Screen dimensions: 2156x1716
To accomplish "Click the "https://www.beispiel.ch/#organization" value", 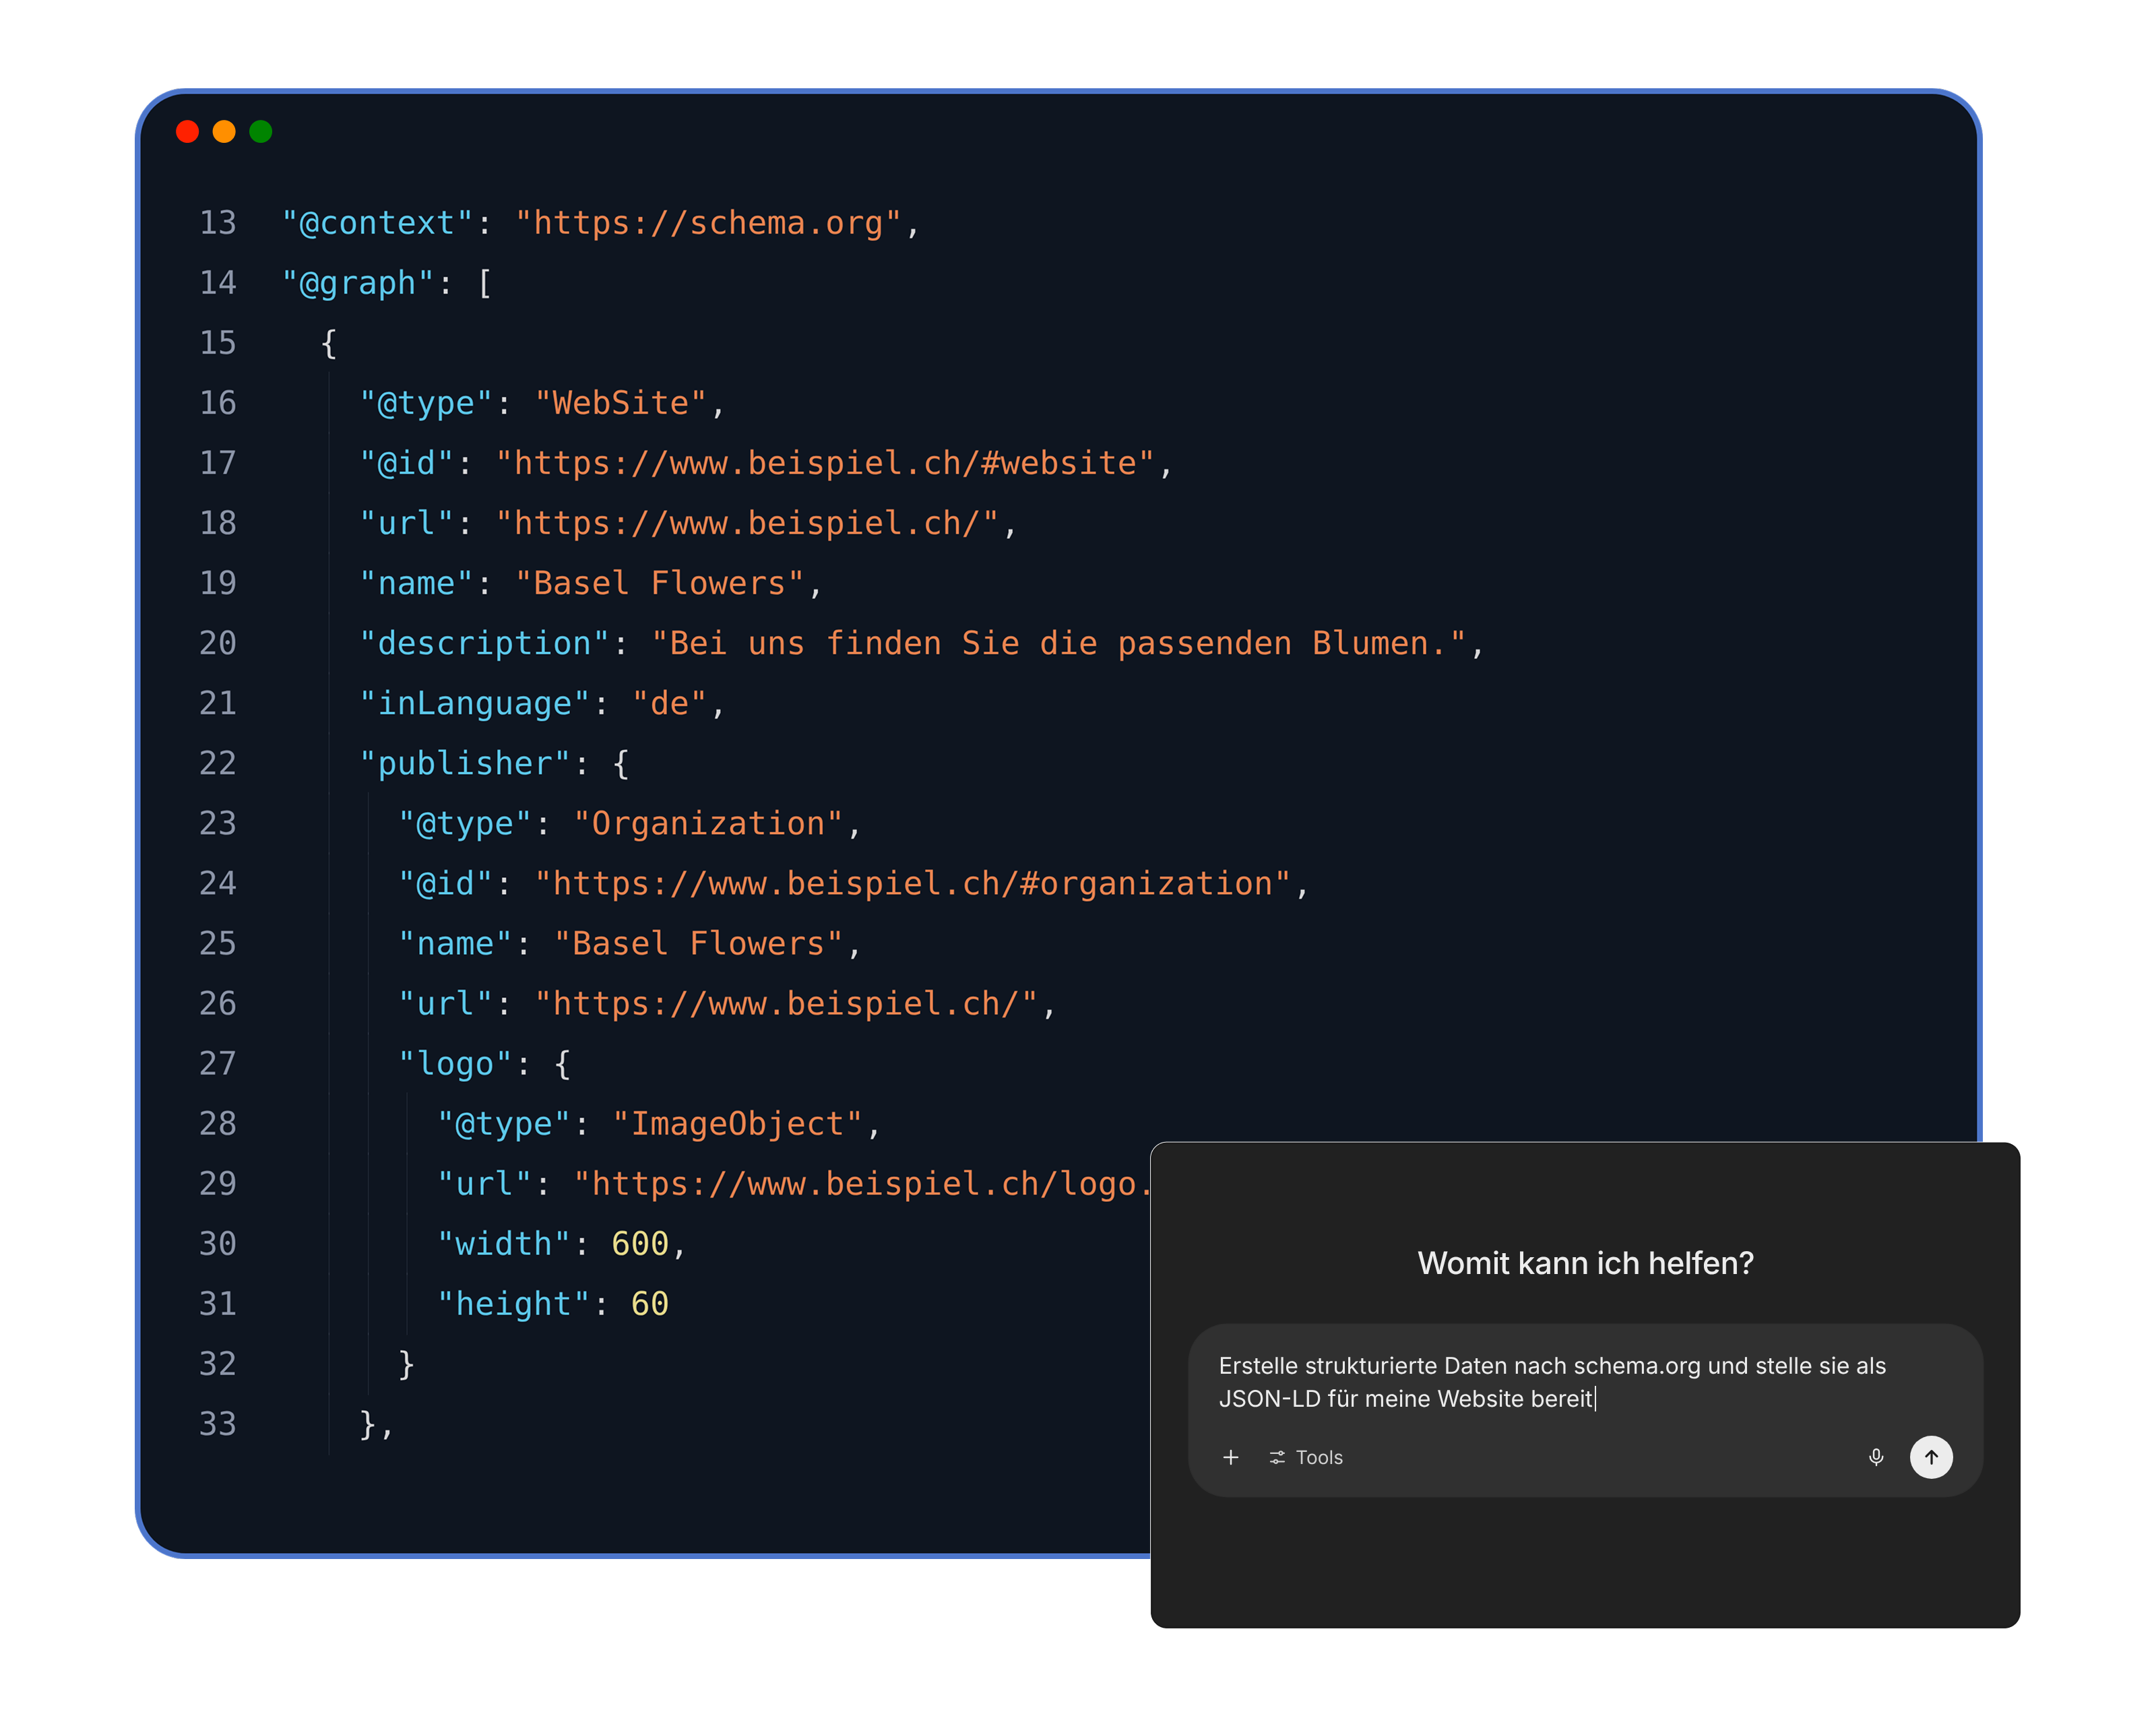I will [x=913, y=883].
